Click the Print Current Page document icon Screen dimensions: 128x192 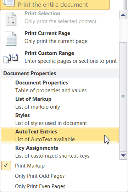pos(11,39)
